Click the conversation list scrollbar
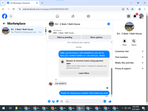This screenshot has width=148, height=111. pyautogui.click(x=46, y=30)
